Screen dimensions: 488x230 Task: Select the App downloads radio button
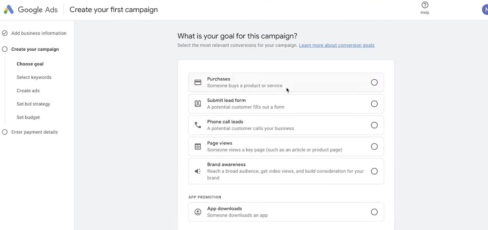coord(374,212)
